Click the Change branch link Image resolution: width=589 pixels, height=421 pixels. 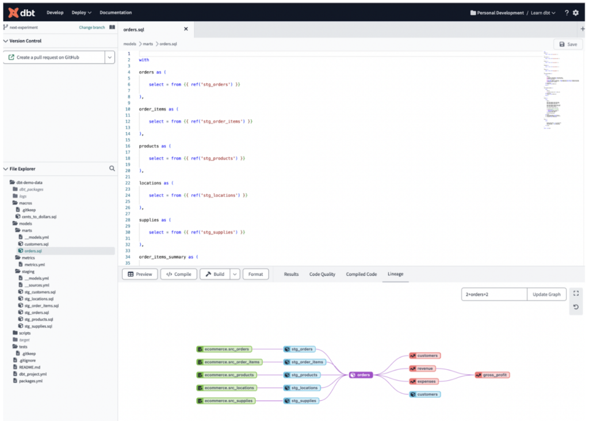[x=91, y=27]
